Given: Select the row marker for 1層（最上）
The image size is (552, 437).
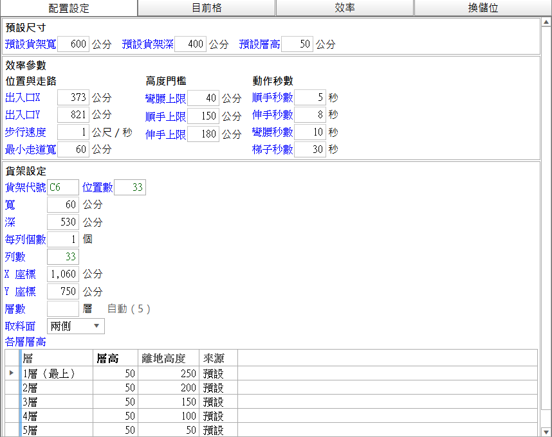Looking at the screenshot, I should [12, 373].
